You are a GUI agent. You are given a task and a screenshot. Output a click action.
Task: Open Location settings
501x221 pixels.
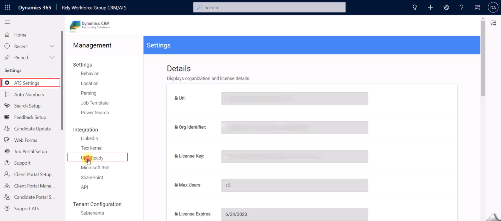[90, 83]
